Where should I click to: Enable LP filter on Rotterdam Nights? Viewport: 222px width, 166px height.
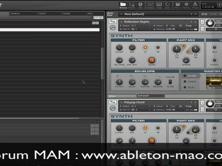click(x=145, y=47)
